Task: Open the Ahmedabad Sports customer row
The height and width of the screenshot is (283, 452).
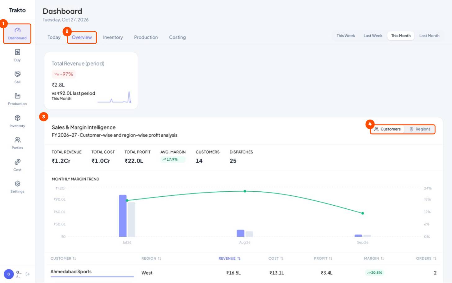Action: (243, 273)
